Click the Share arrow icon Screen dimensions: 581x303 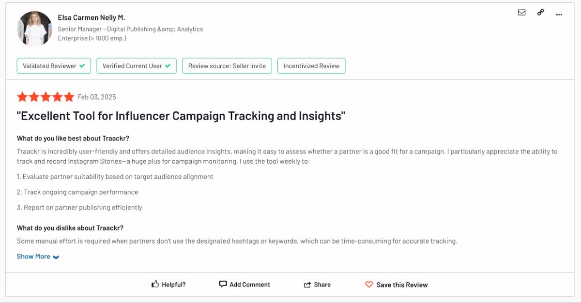[307, 284]
